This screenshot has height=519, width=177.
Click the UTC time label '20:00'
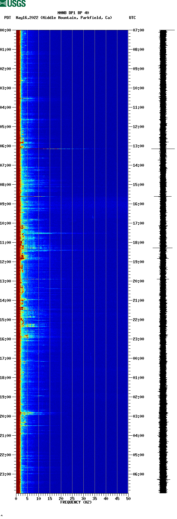139,281
